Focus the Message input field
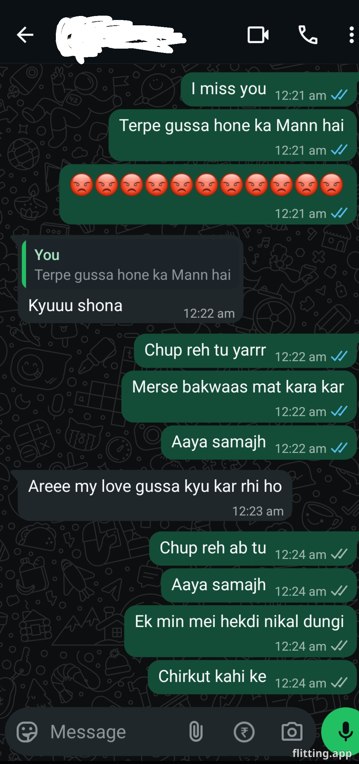Viewport: 359px width, 764px height. [x=113, y=732]
